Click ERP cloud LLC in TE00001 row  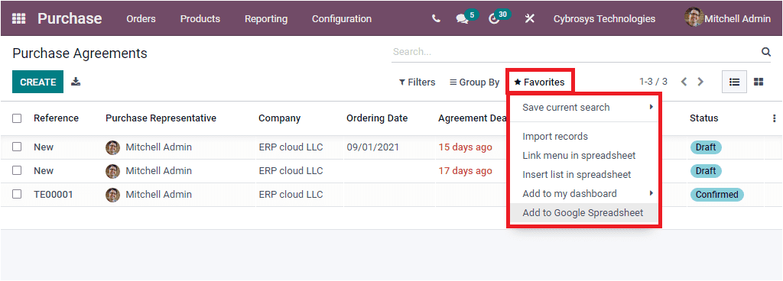pos(291,194)
